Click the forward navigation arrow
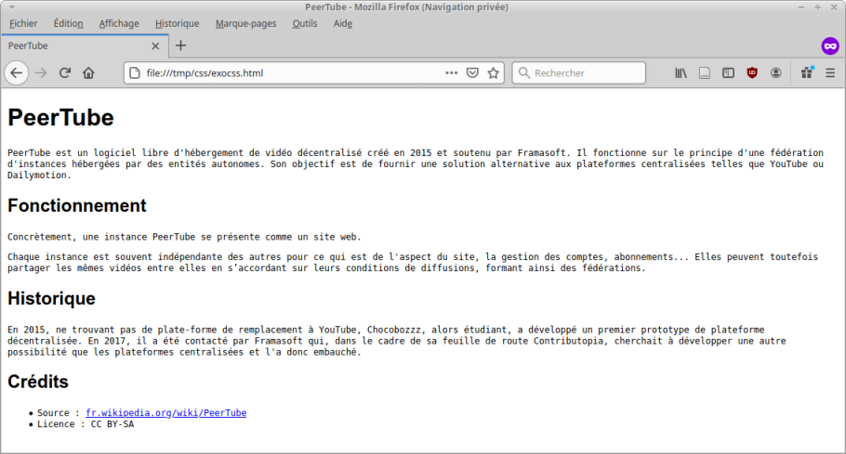The height and width of the screenshot is (454, 846). coord(41,72)
